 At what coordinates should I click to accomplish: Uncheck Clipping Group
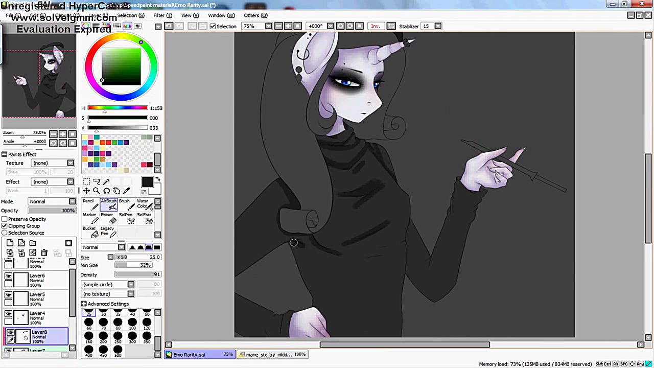[5, 225]
